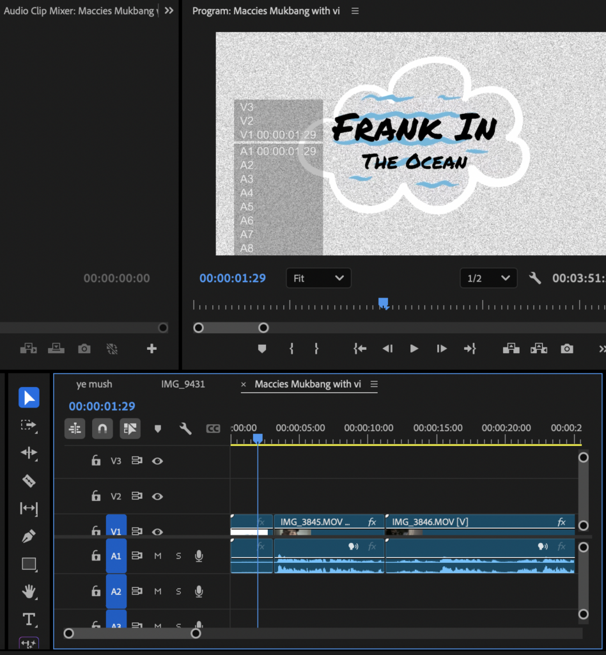
Task: Click Program monitor zoom scroll bar
Action: pos(231,328)
